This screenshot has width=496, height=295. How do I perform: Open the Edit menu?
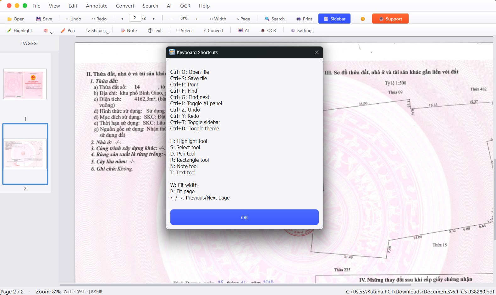[x=73, y=6]
